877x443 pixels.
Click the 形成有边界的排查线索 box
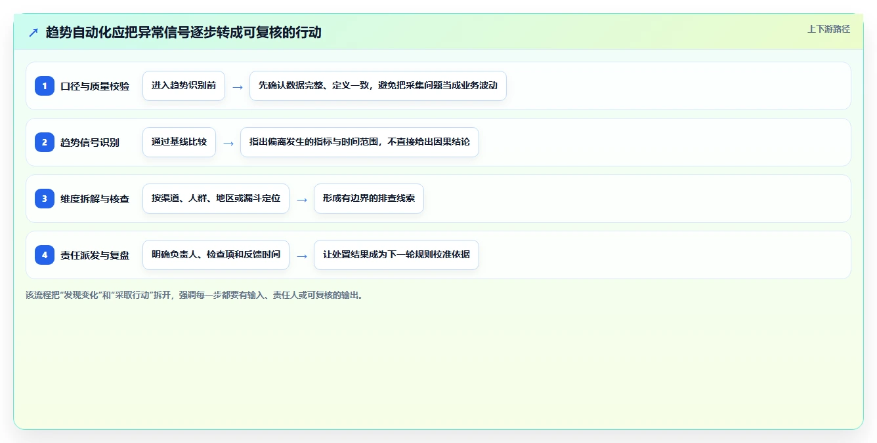pyautogui.click(x=369, y=199)
